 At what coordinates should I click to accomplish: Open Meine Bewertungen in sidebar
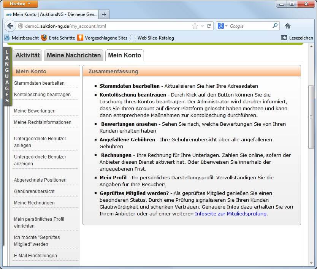[x=35, y=111]
